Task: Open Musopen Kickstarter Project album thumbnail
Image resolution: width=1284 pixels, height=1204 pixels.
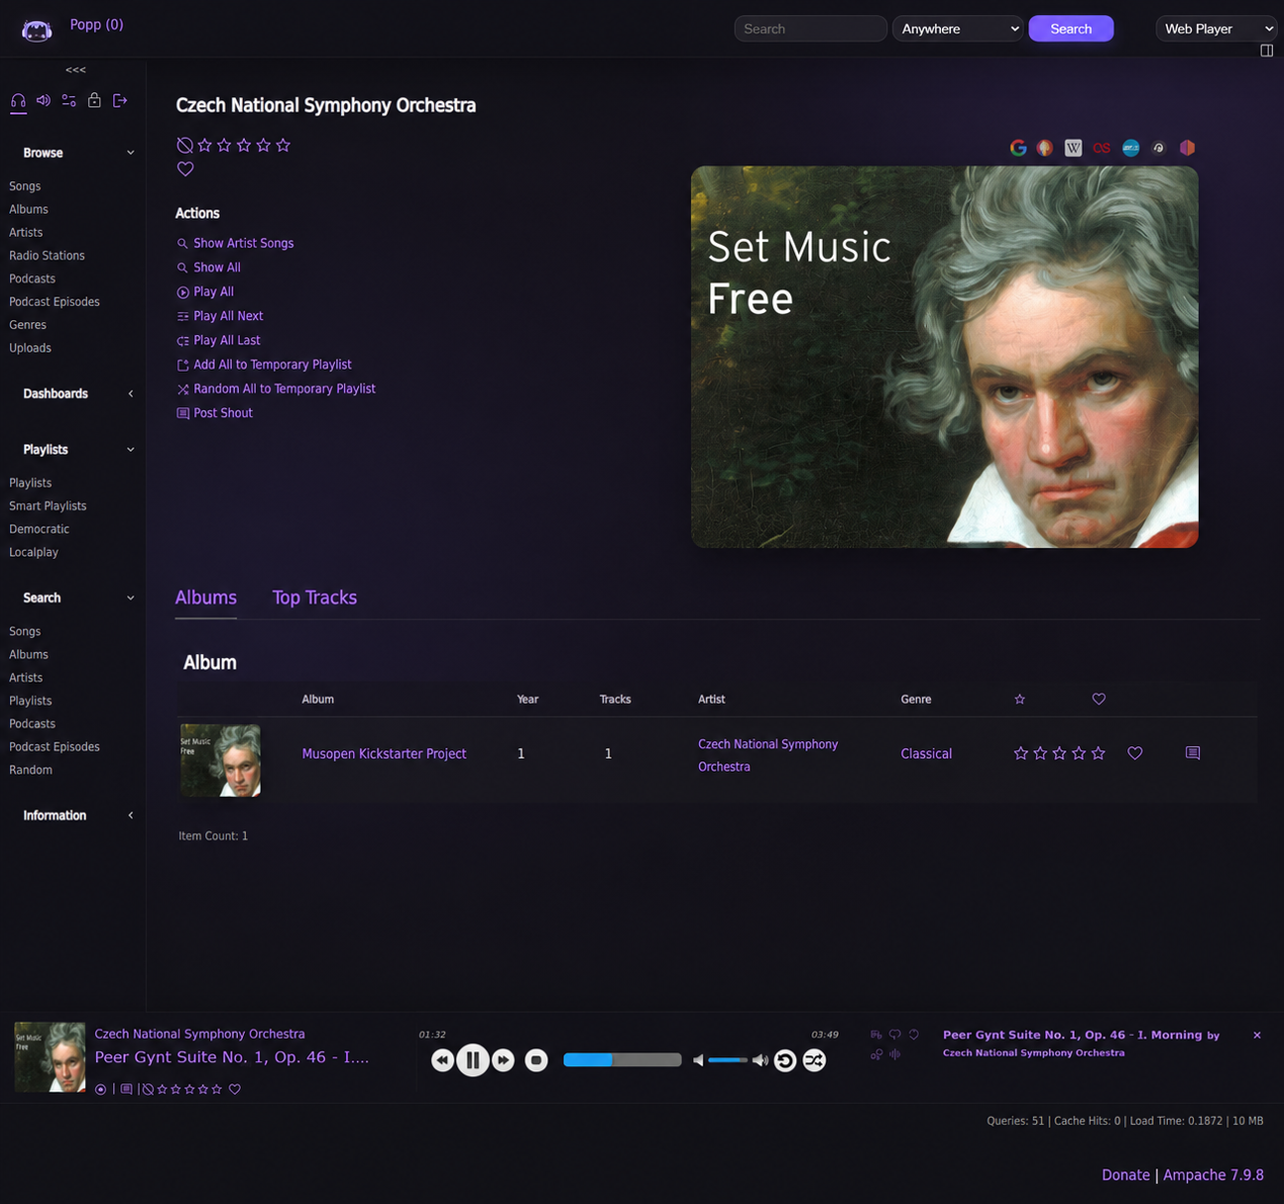Action: click(x=220, y=760)
